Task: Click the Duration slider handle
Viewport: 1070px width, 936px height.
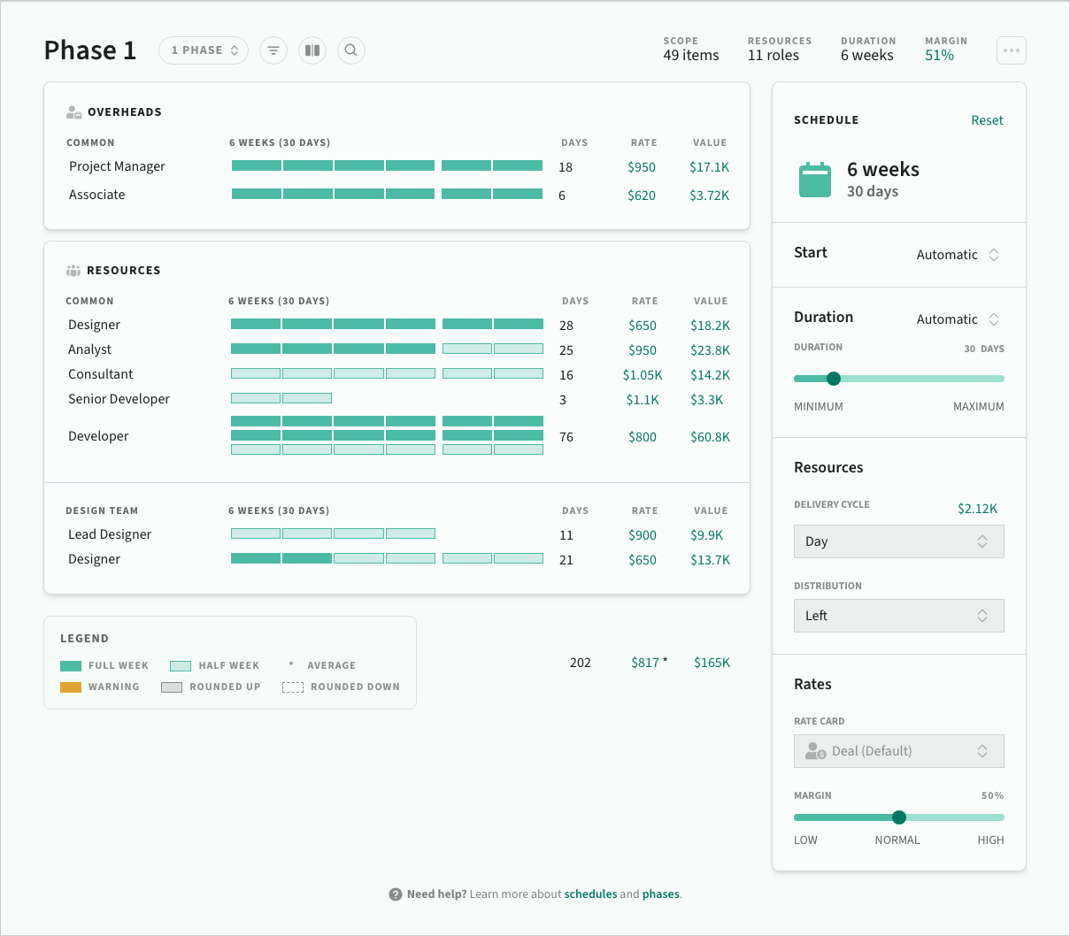Action: (833, 379)
